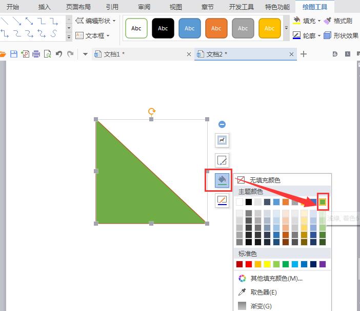Open the 特色功能 ribbon tab

click(x=277, y=7)
